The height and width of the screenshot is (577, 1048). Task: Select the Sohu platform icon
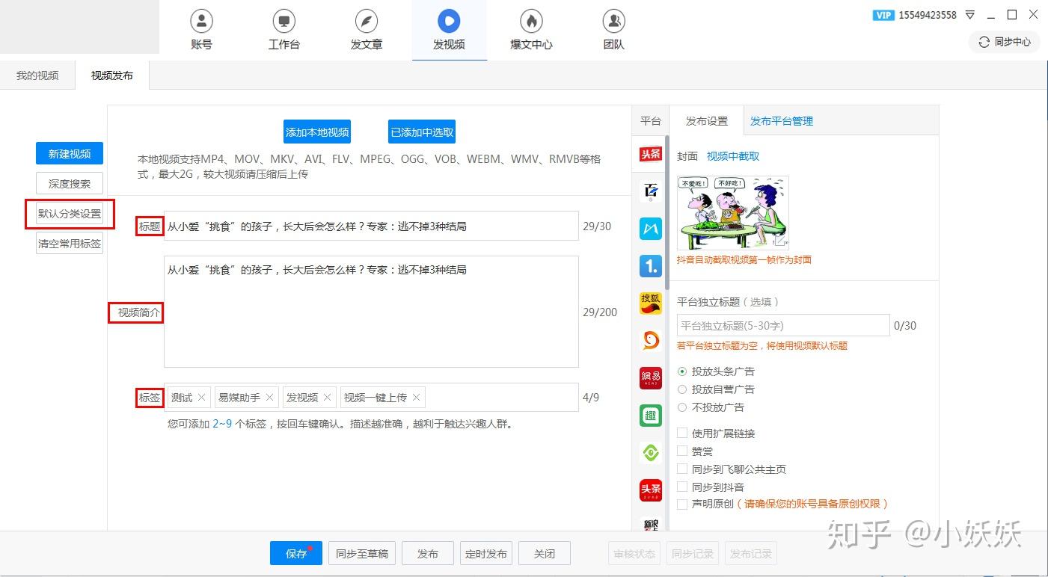(x=651, y=303)
